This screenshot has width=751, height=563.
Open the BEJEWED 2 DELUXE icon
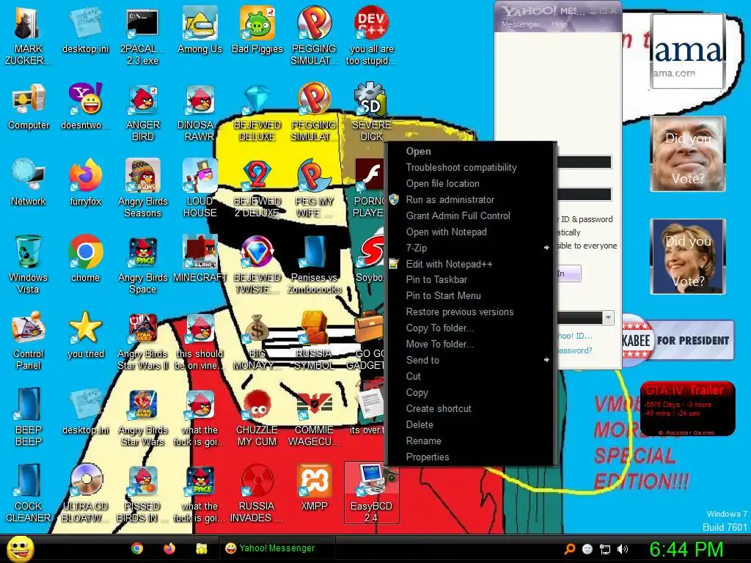pyautogui.click(x=257, y=188)
